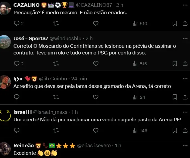Like Igor's tweet about the Arena
This screenshot has width=190, height=158.
[96, 97]
